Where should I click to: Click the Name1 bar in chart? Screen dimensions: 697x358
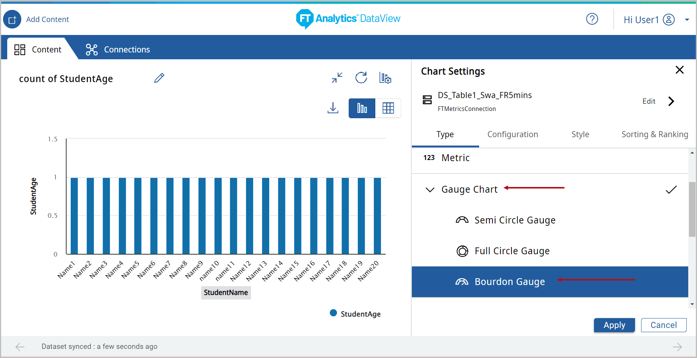(x=74, y=216)
